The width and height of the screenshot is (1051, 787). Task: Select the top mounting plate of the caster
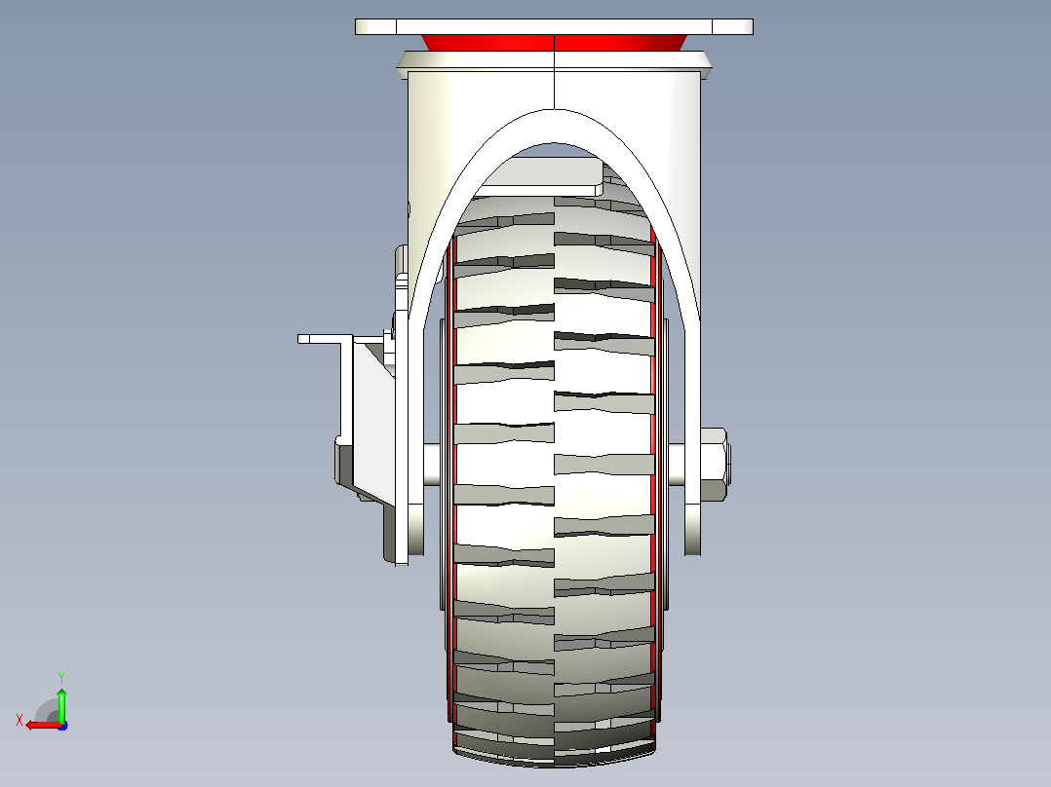pos(554,27)
